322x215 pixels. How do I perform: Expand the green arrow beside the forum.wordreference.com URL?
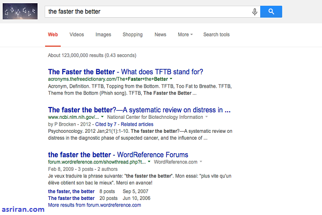150,162
